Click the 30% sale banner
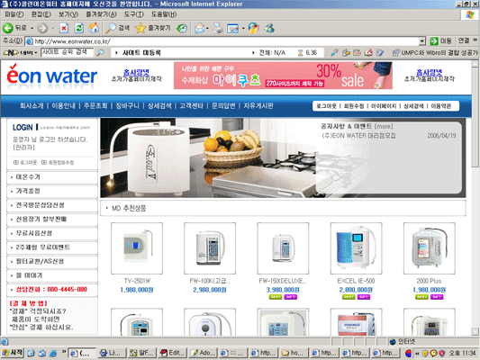480x360 pixels. (283, 76)
